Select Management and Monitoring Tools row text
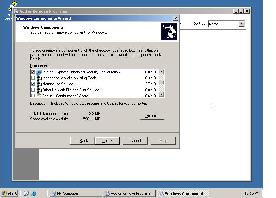276x198 pixels. click(x=69, y=78)
